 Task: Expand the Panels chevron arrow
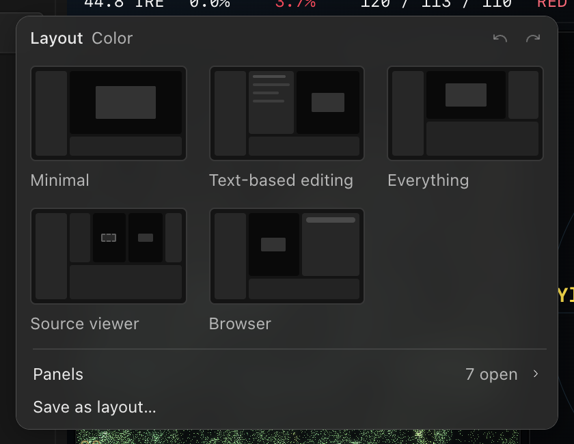coord(536,374)
